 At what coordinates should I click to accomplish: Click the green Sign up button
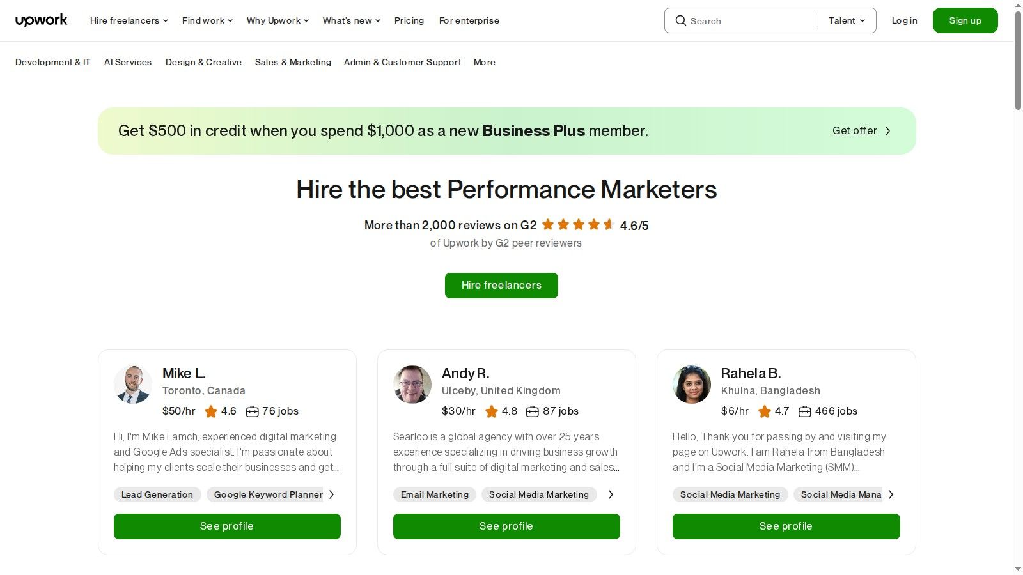[965, 20]
